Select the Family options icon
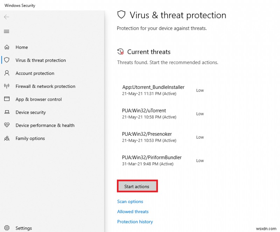The image size is (280, 232). click(7, 138)
